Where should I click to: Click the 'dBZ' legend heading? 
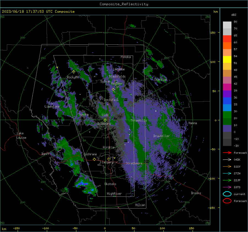coord(234,15)
